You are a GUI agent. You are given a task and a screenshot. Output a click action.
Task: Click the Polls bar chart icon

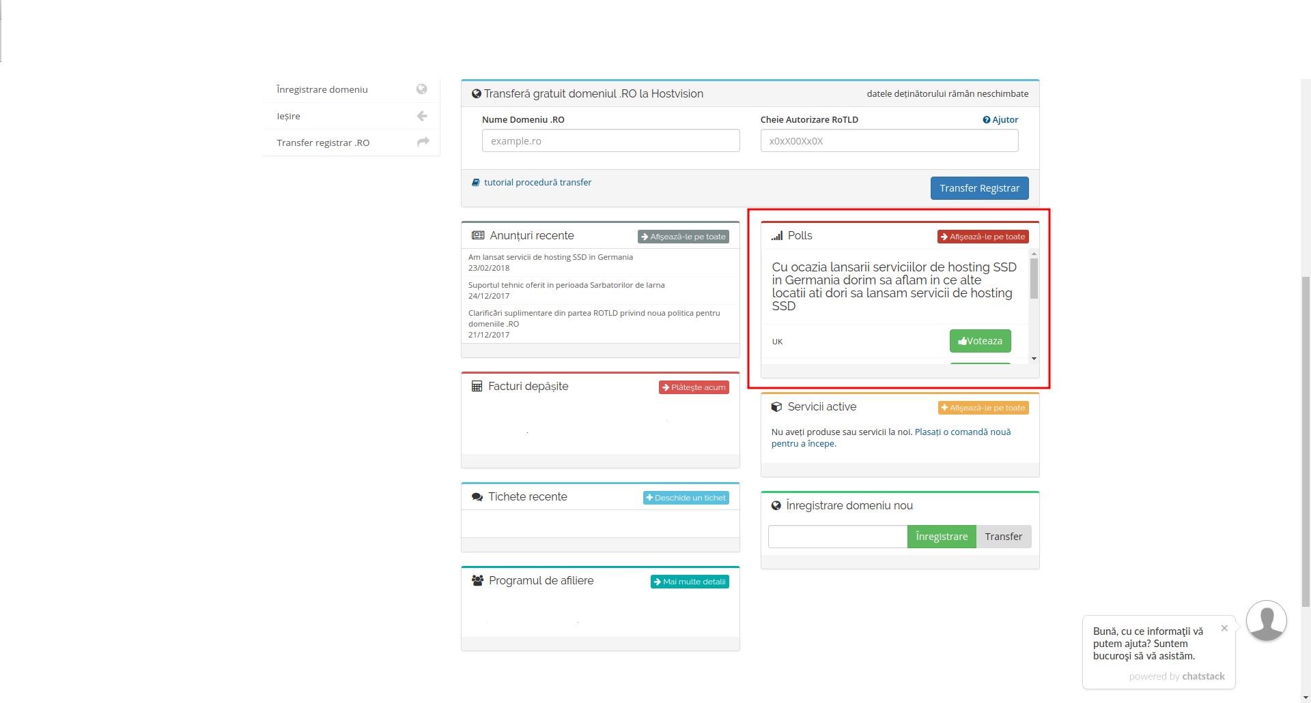(x=777, y=236)
